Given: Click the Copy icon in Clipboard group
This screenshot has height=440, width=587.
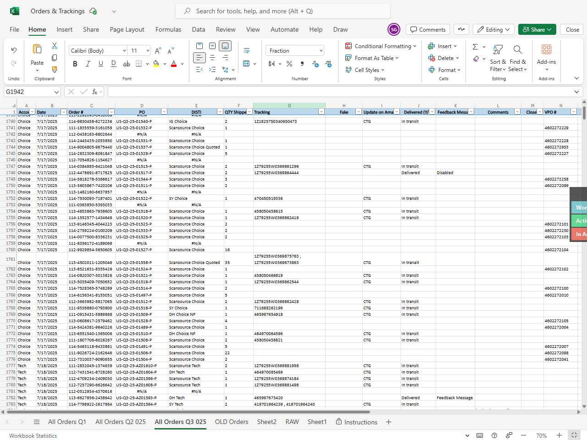Looking at the screenshot, I should pos(55,58).
